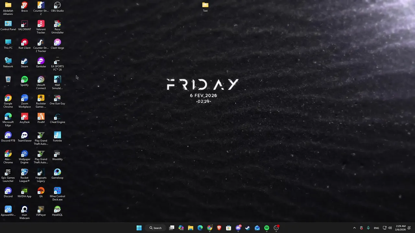This screenshot has height=233, width=415.
Task: Select the This PC desktop icon
Action: point(8,44)
